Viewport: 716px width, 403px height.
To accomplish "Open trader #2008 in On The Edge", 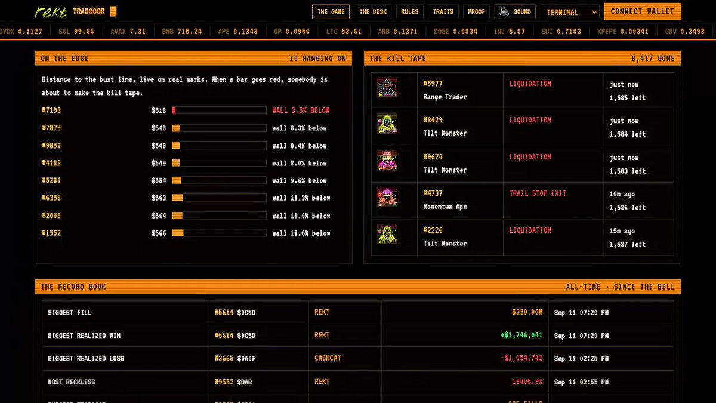I will pos(51,216).
